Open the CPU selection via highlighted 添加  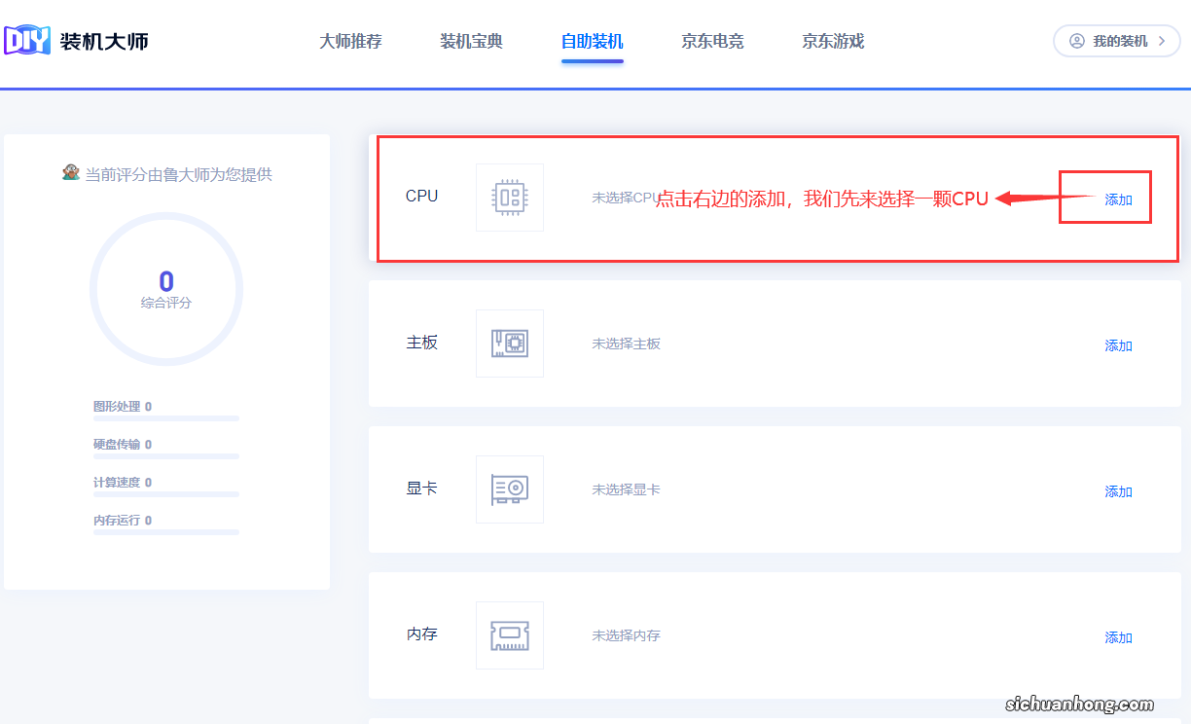click(x=1118, y=199)
